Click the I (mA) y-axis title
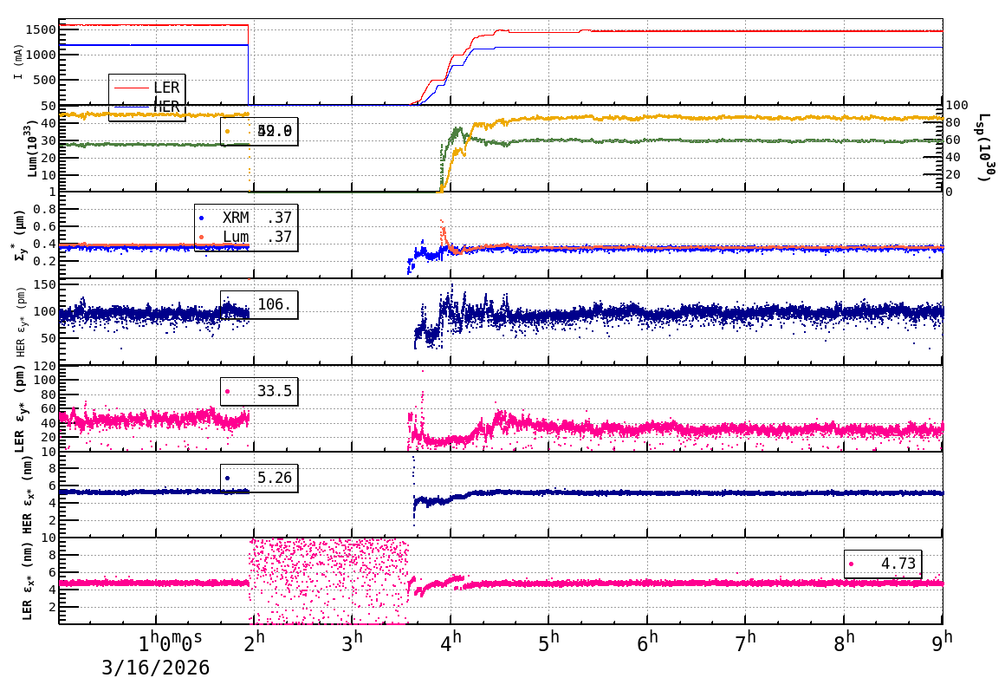1005x678 pixels. point(18,62)
